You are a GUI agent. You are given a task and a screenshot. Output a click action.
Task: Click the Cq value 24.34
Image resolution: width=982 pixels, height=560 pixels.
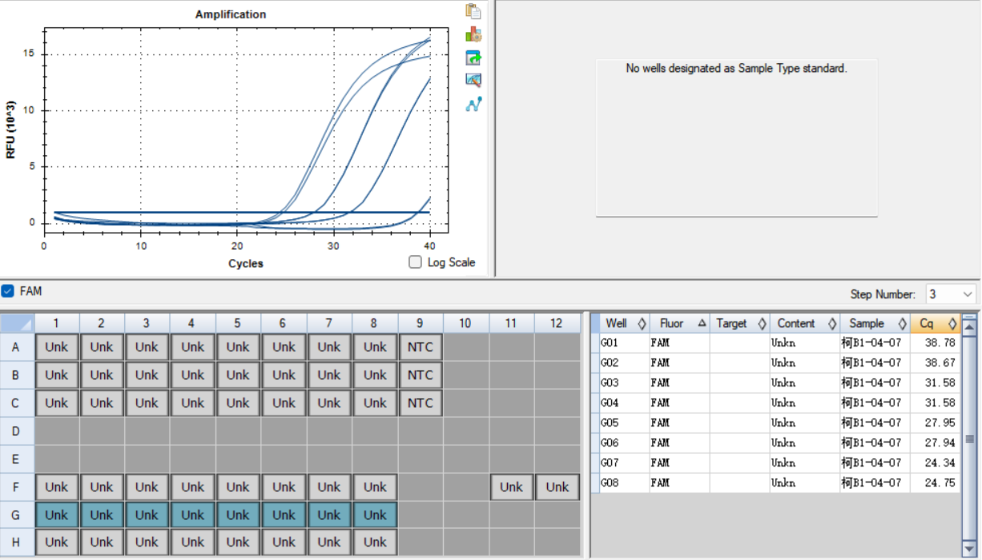(939, 462)
